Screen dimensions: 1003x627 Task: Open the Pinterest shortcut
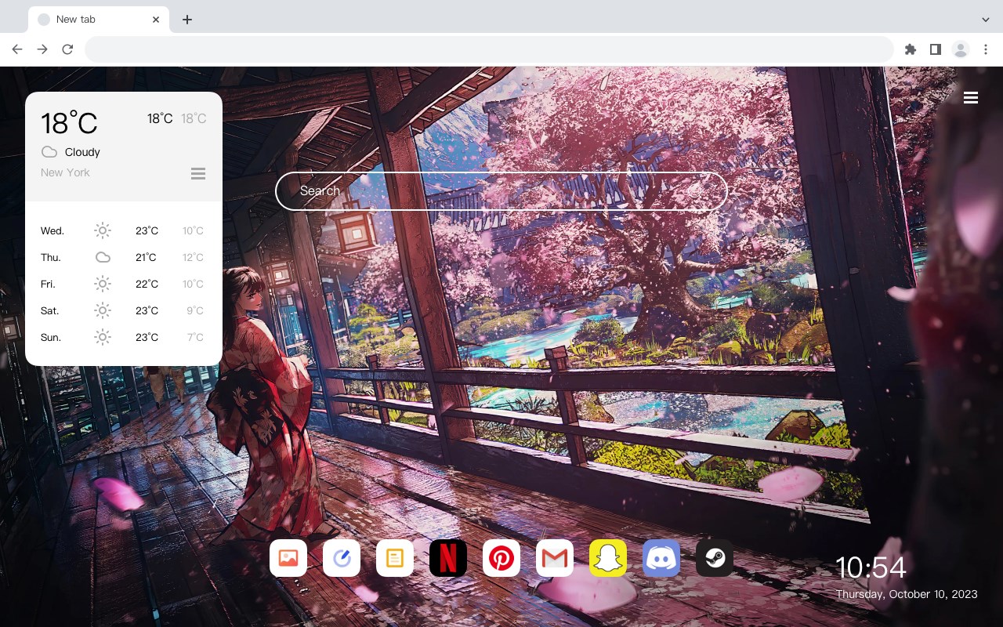tap(501, 558)
